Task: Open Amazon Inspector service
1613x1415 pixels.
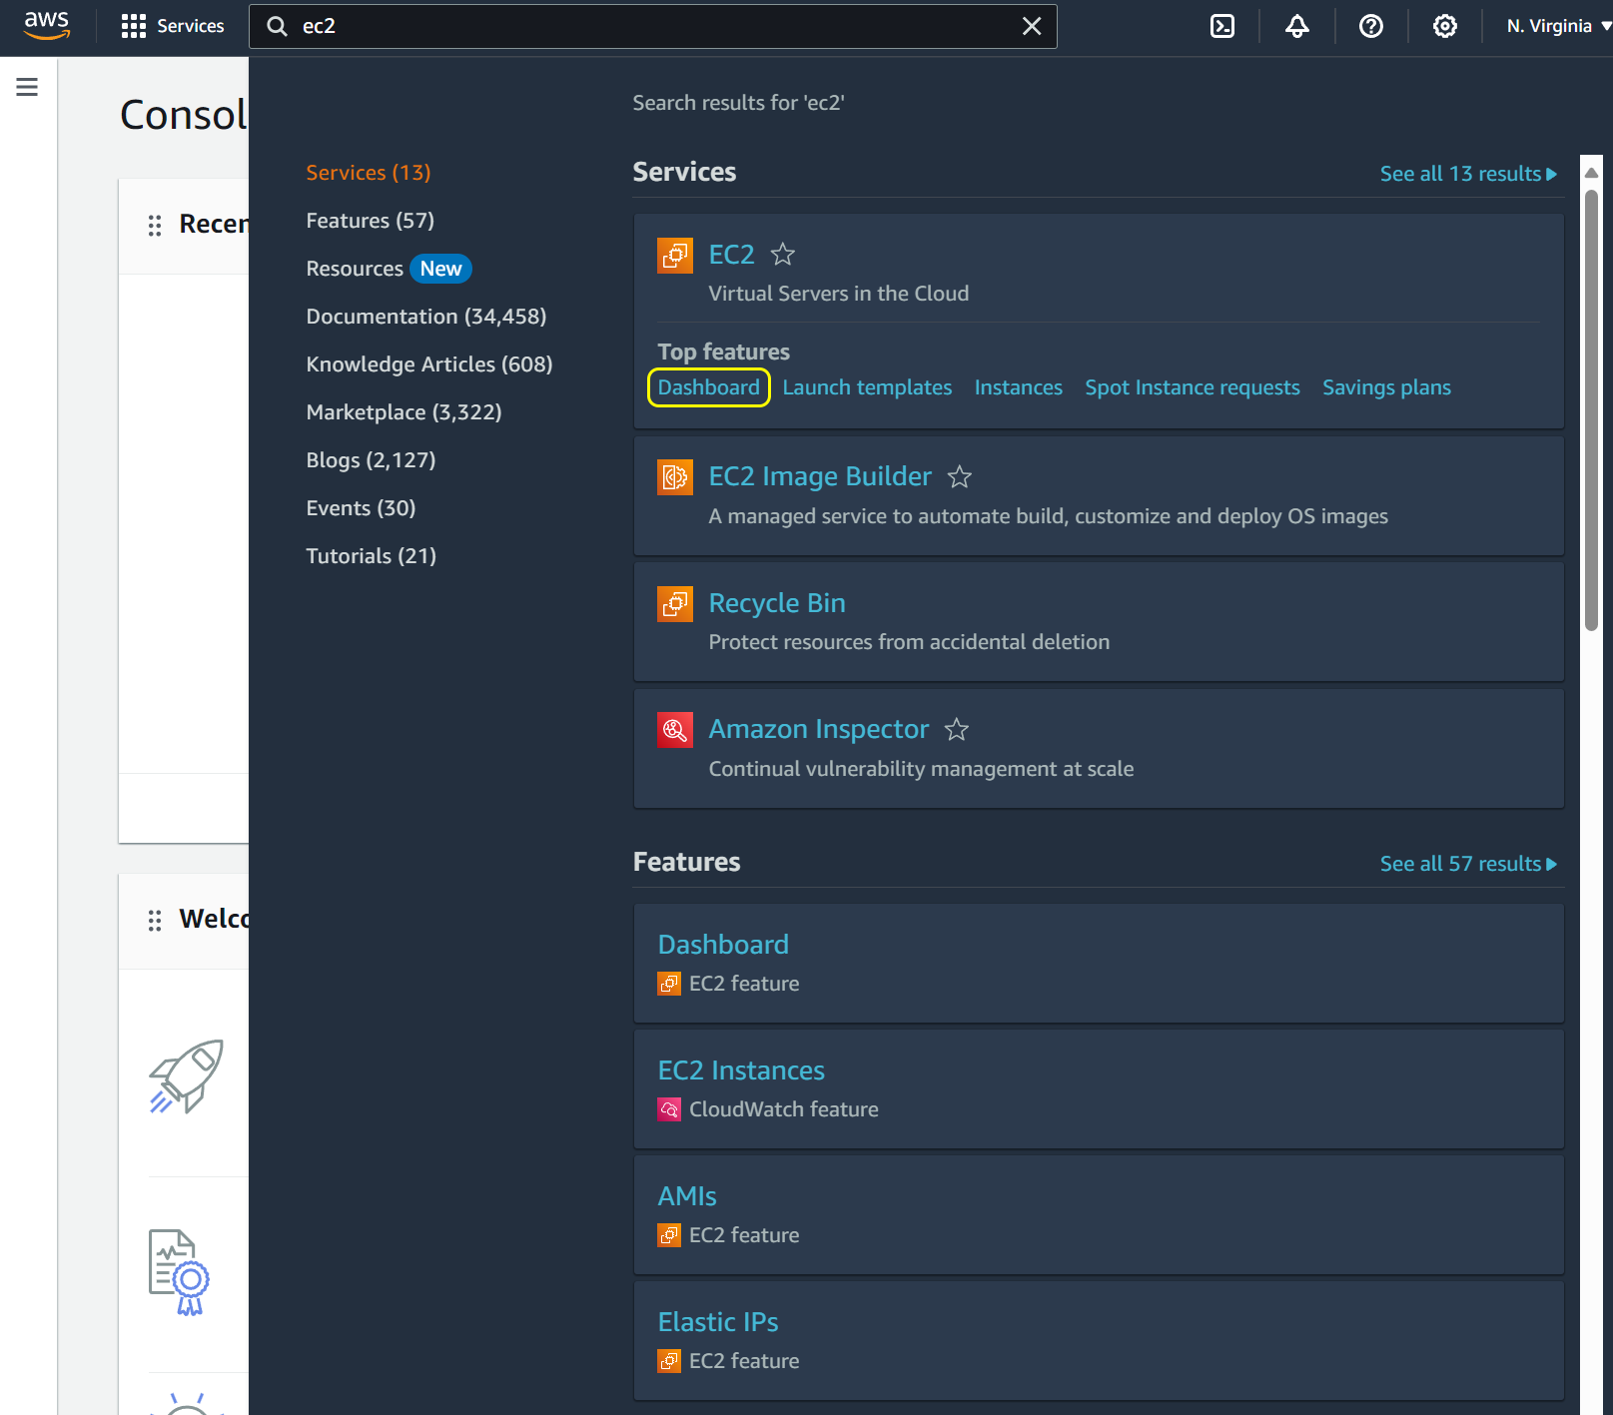Action: [x=819, y=729]
